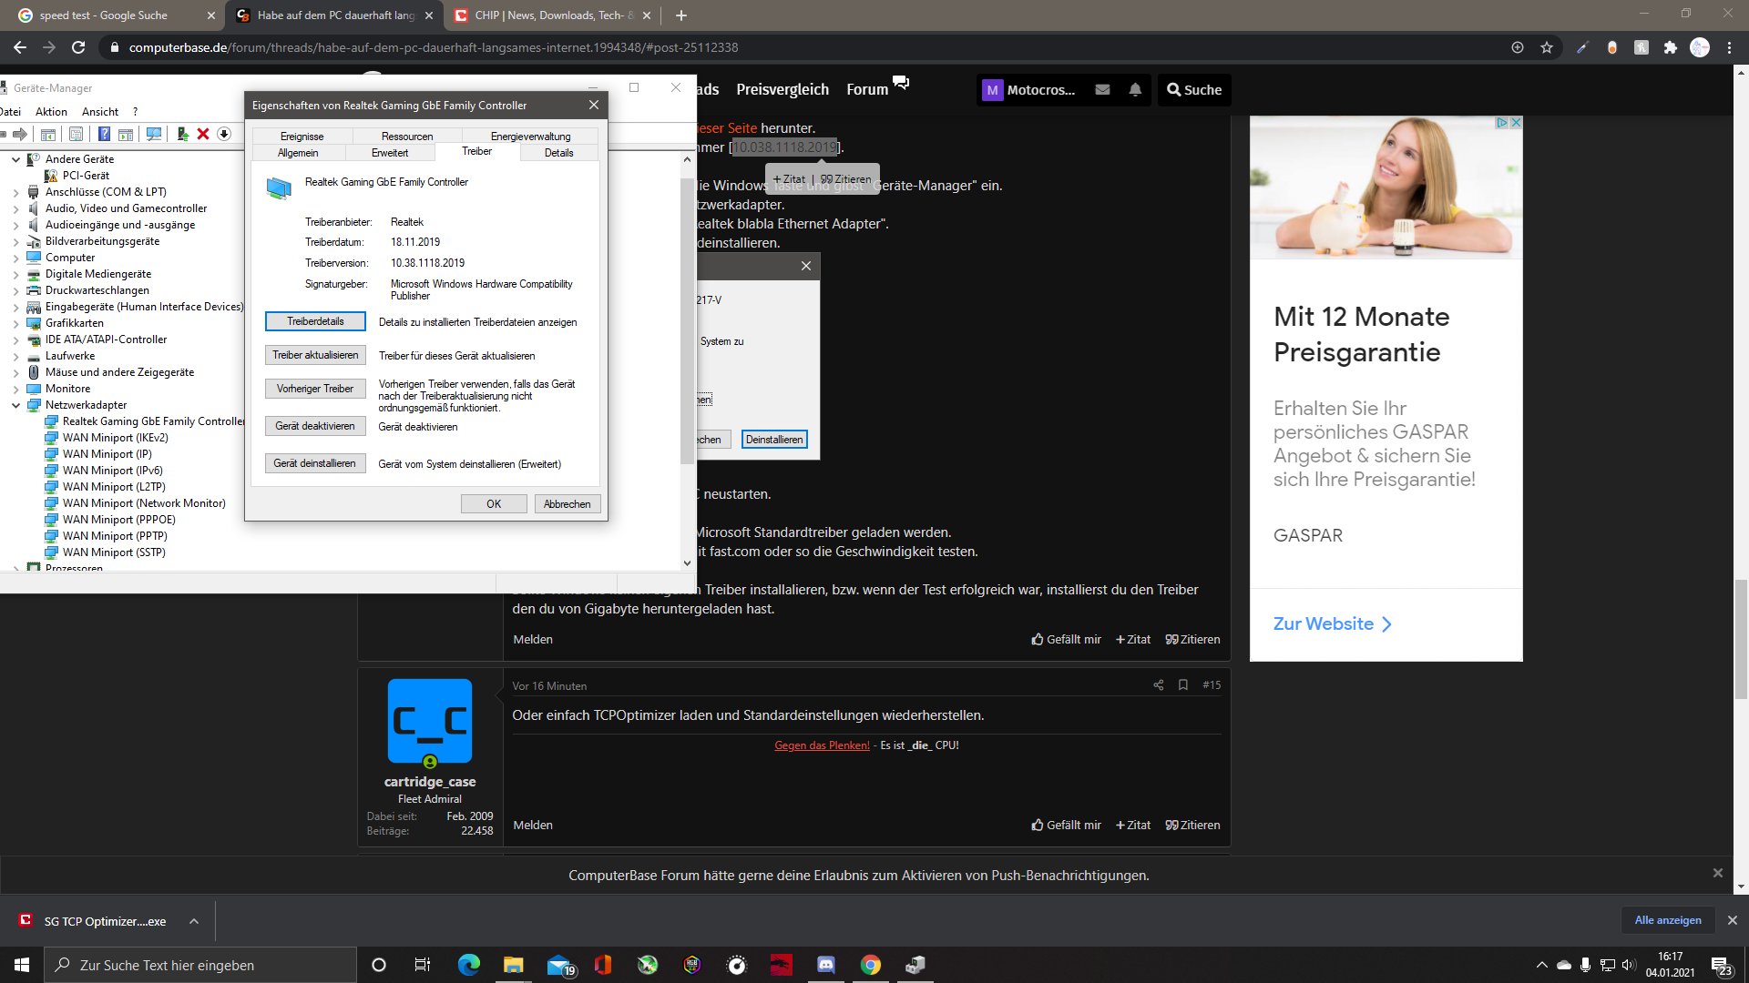The image size is (1749, 983).
Task: Switch to the Details tab
Action: click(558, 153)
